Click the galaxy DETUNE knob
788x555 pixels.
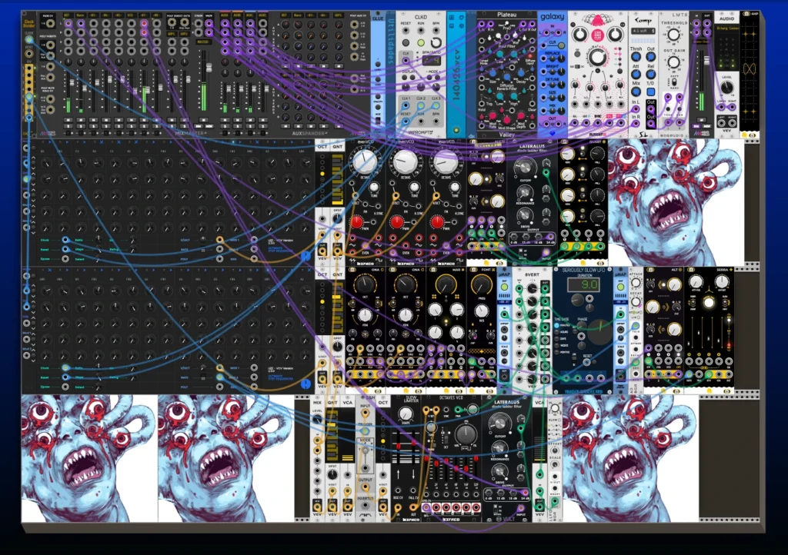pyautogui.click(x=561, y=85)
